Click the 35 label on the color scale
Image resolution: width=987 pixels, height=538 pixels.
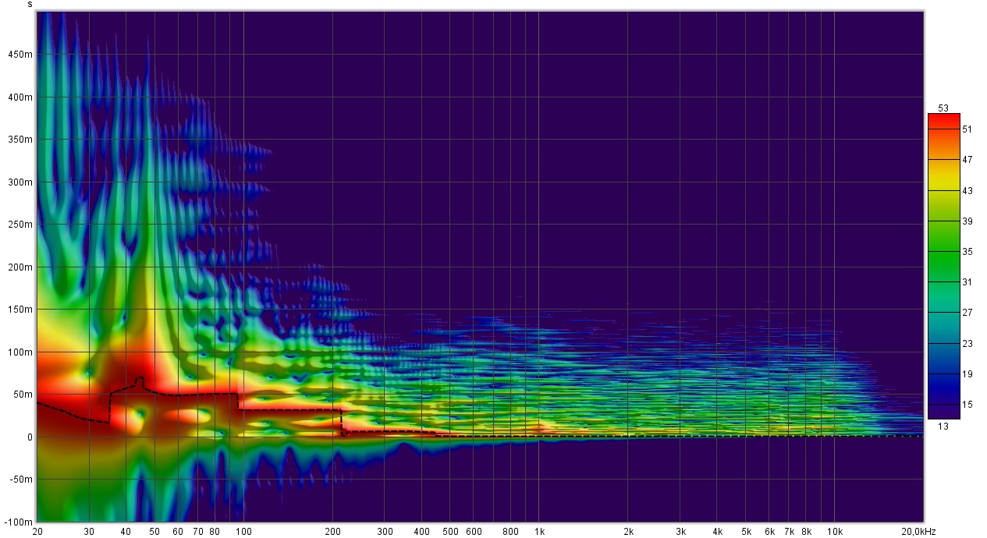pos(967,252)
